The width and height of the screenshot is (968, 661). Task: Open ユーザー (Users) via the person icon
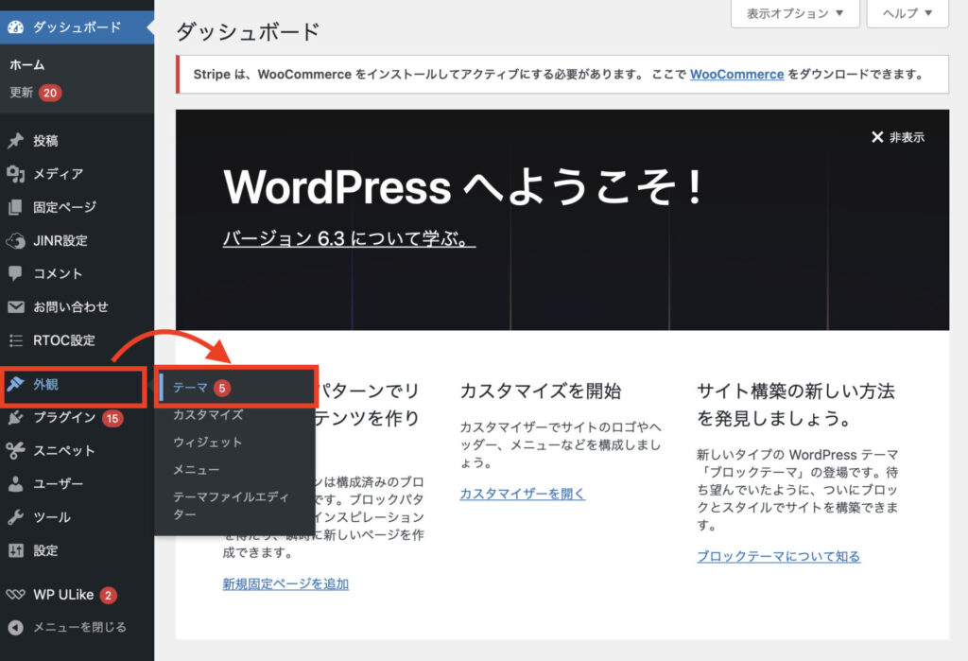[x=17, y=484]
